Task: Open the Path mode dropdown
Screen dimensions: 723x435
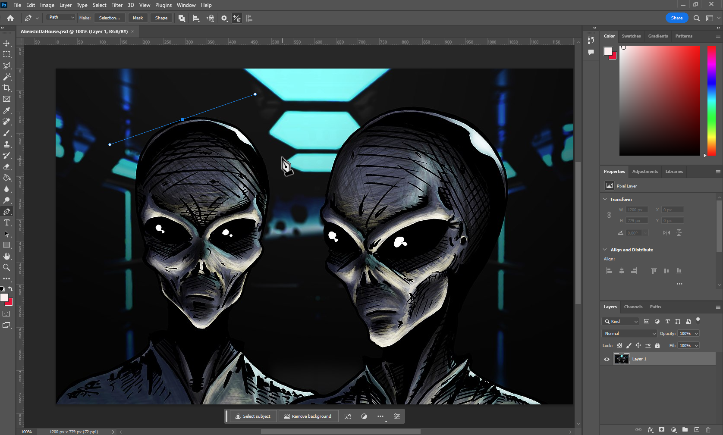Action: (61, 17)
